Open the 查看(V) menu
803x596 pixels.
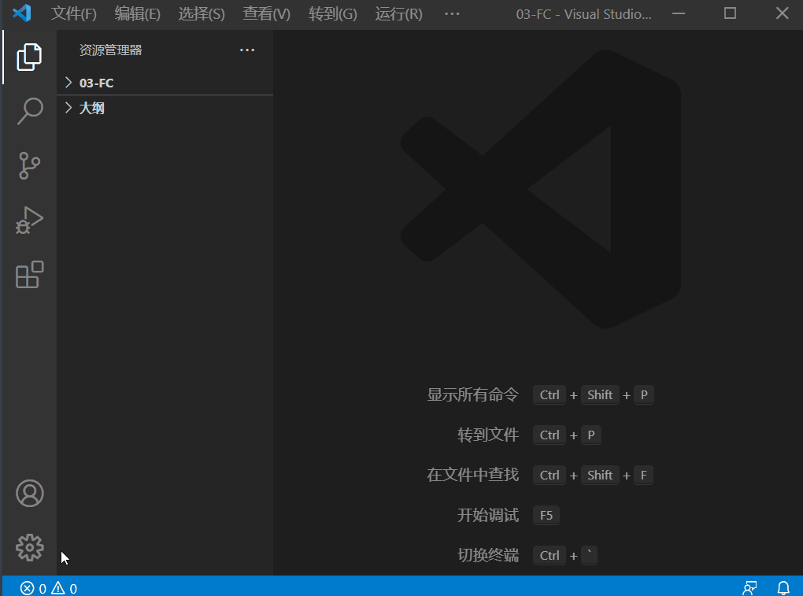pos(266,14)
